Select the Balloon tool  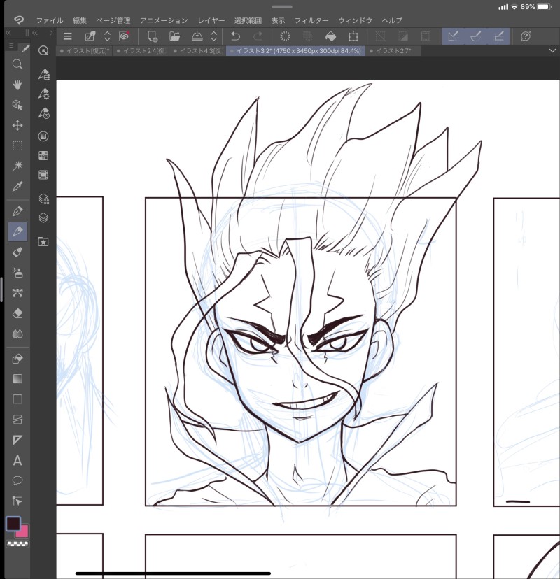click(x=17, y=481)
